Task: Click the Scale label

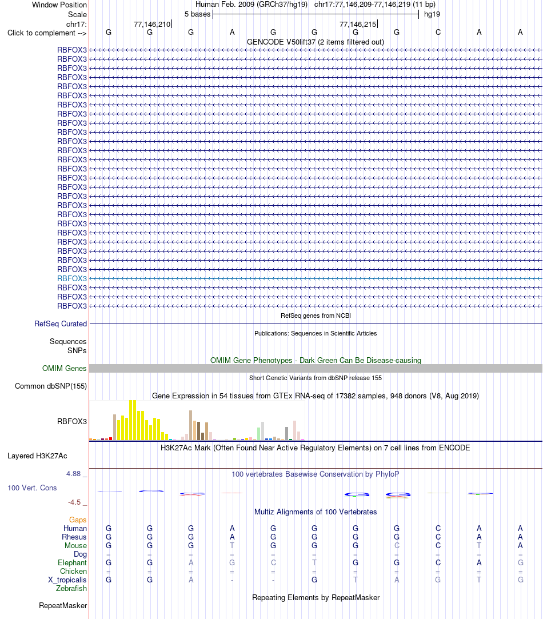Action: coord(77,15)
